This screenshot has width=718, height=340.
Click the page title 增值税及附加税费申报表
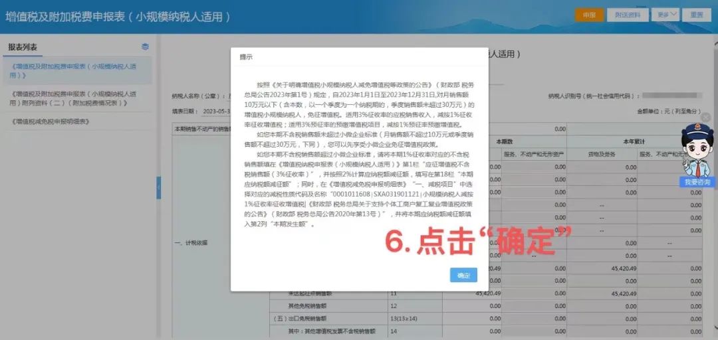118,17
